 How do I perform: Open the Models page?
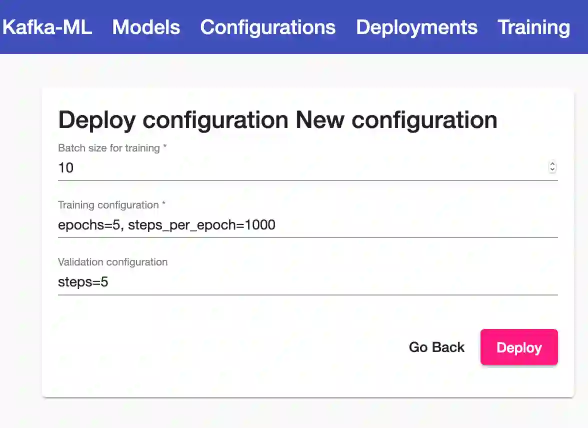point(146,27)
